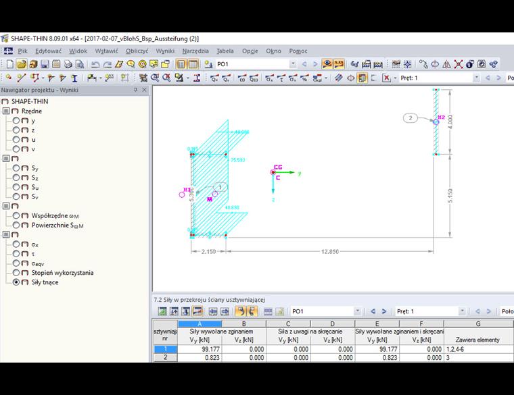Click the Print icon
Image resolution: width=514 pixels, height=395 pixels.
point(68,64)
